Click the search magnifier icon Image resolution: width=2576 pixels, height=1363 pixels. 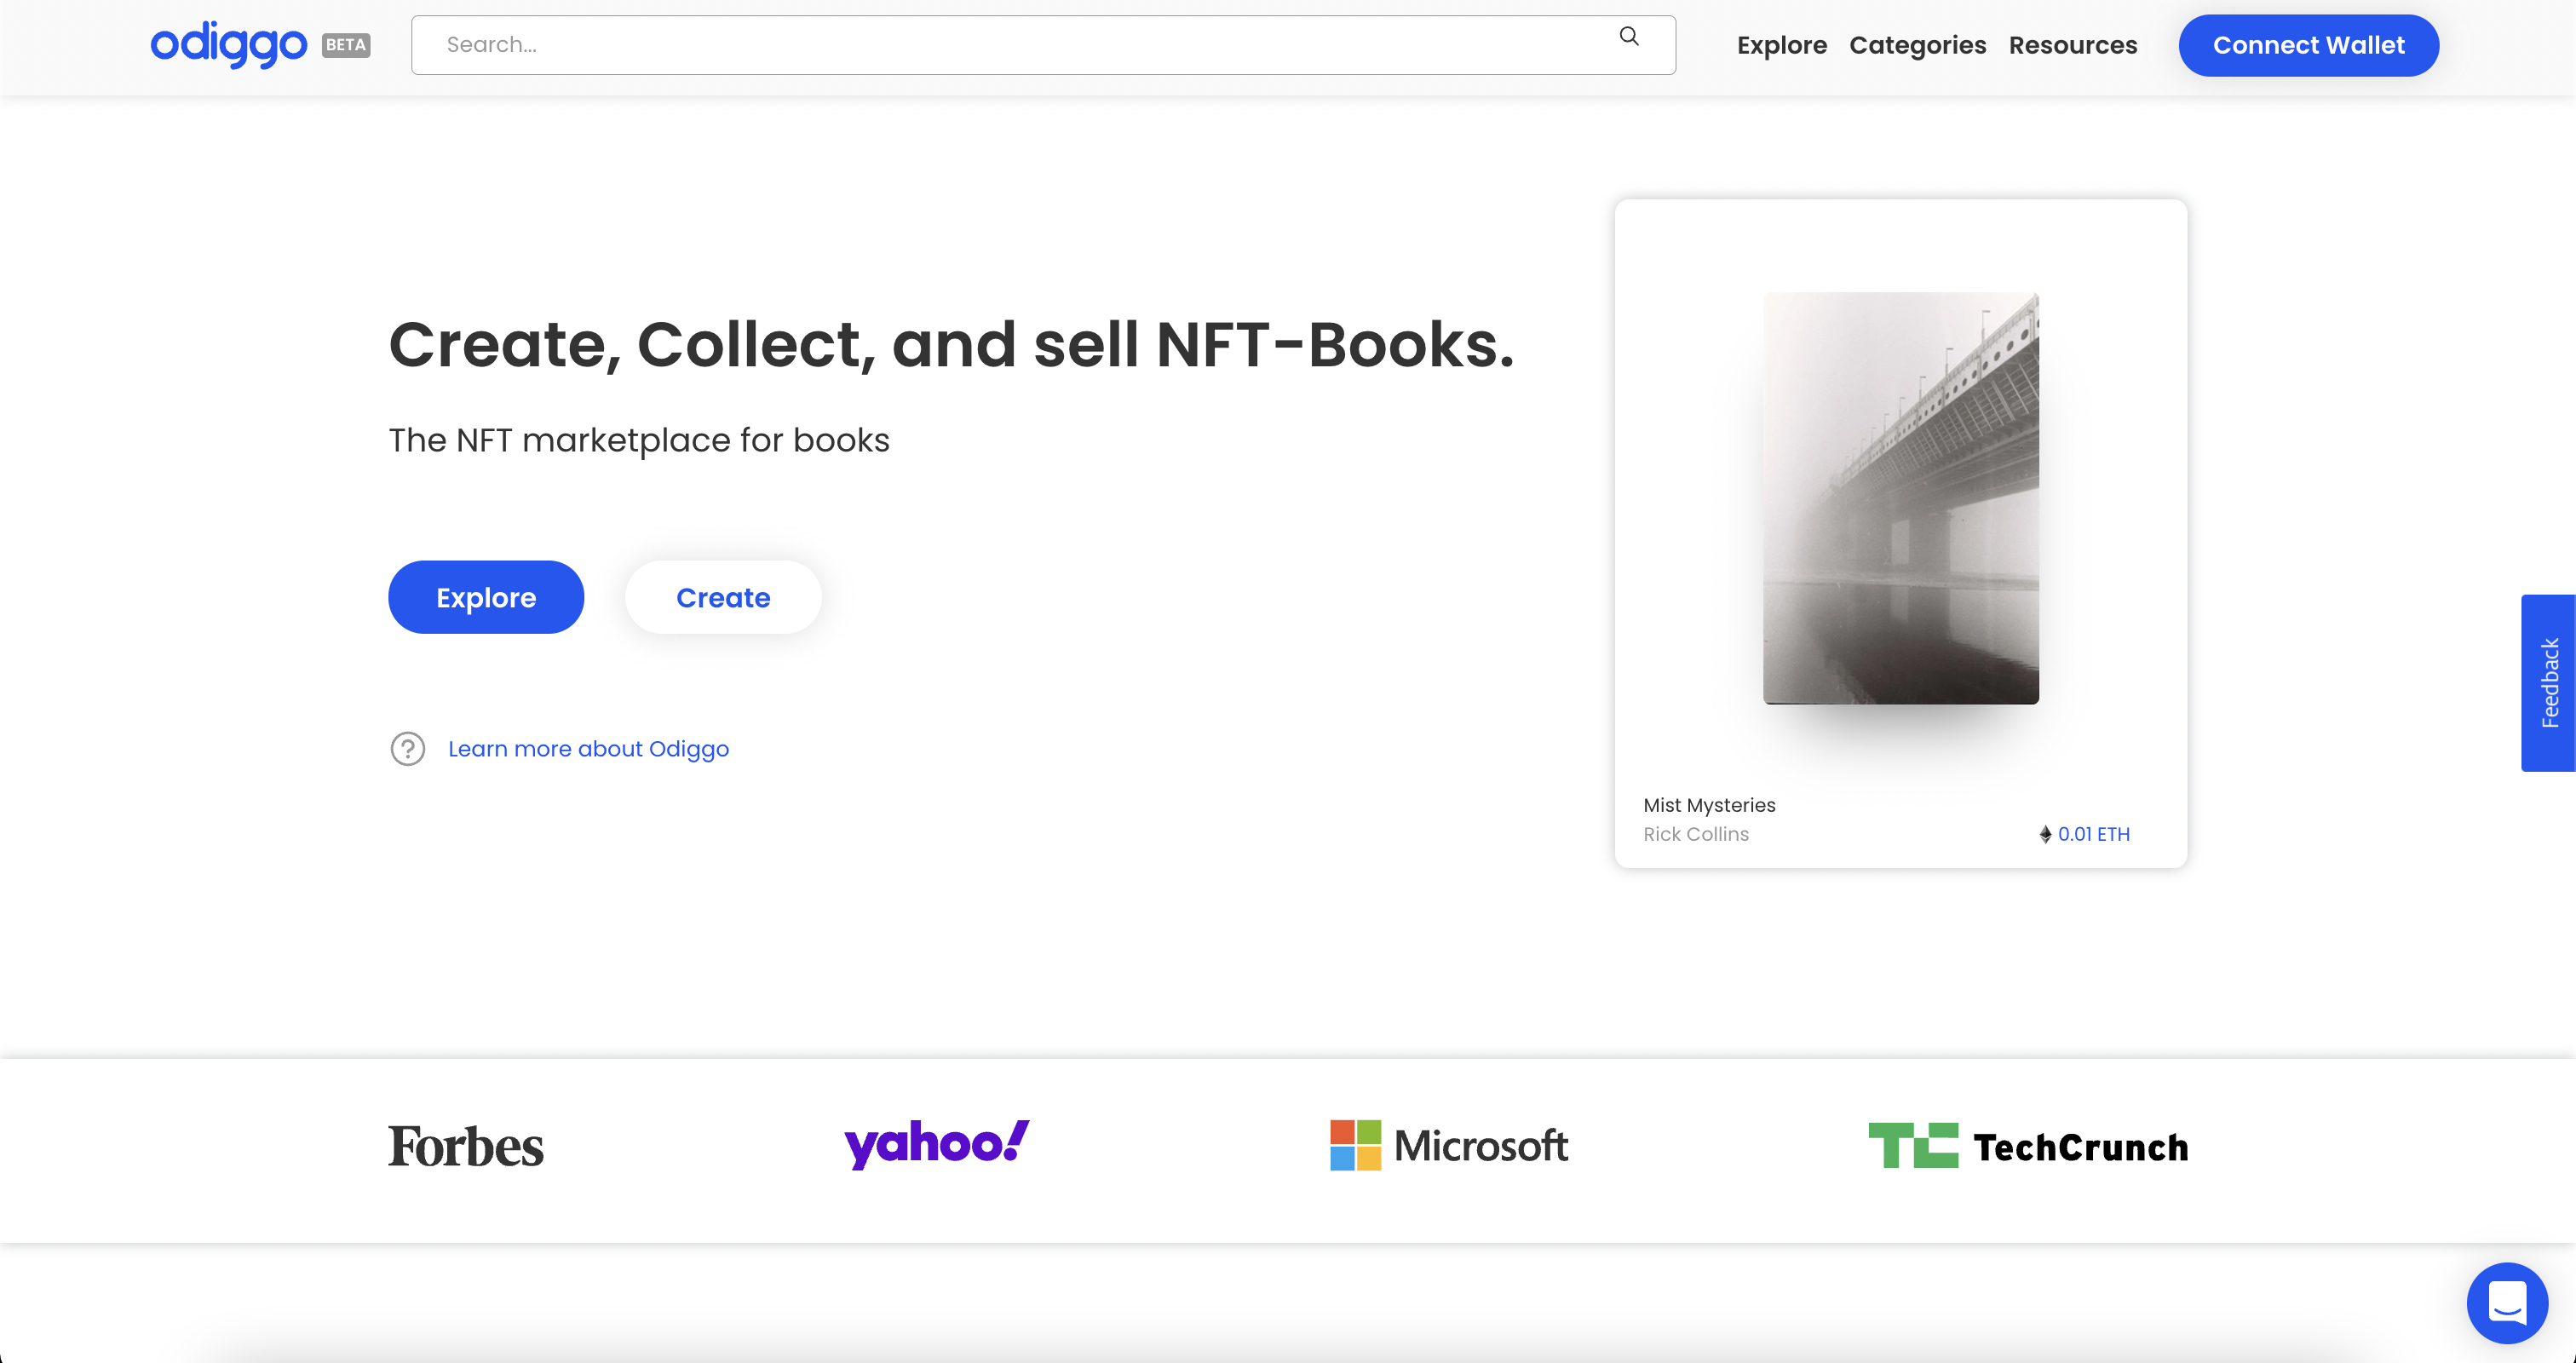click(x=1629, y=37)
